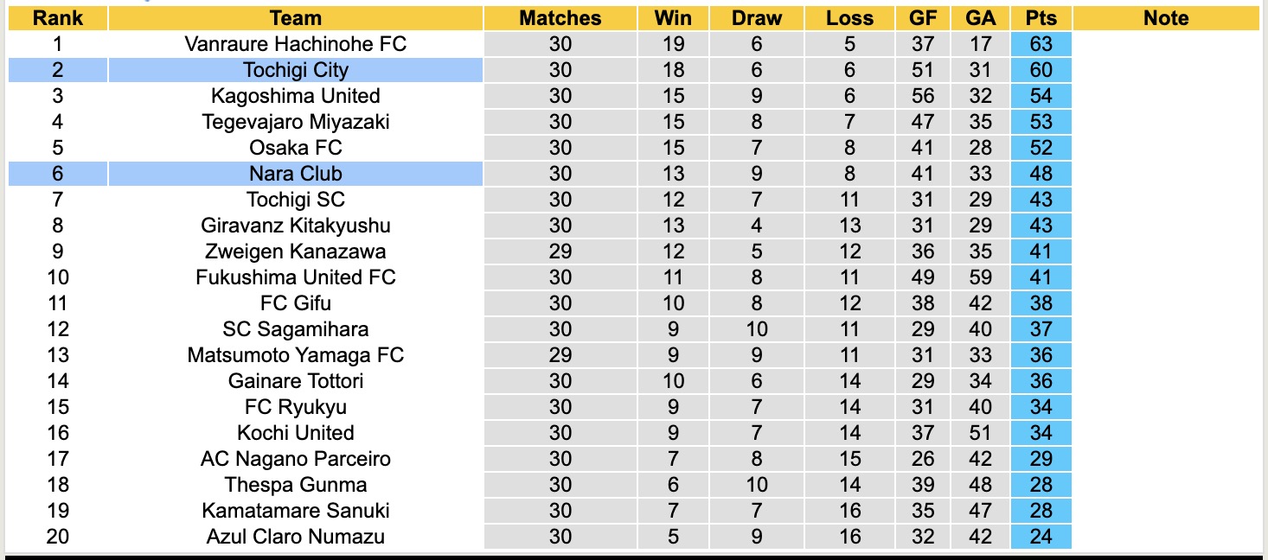Image resolution: width=1268 pixels, height=560 pixels.
Task: Click the Team column header
Action: [x=295, y=18]
